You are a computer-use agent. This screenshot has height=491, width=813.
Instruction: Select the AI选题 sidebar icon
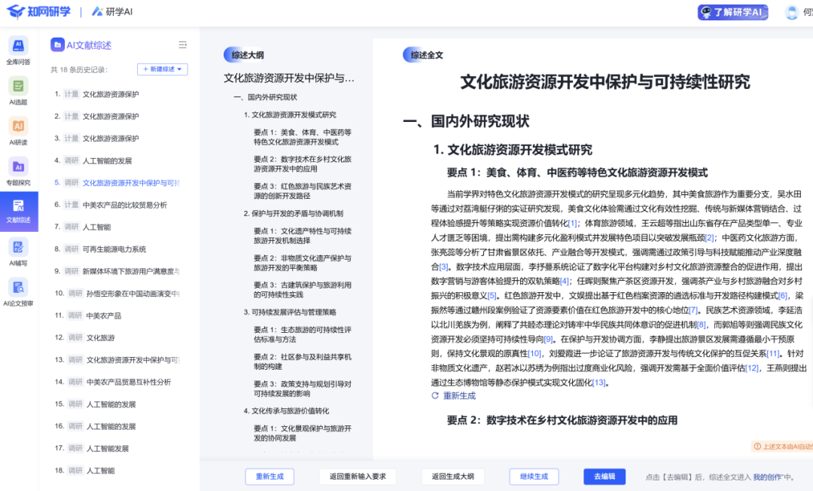tap(18, 87)
